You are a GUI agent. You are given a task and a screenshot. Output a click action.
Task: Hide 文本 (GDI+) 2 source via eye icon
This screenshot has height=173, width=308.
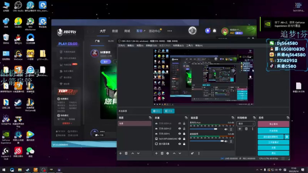(179, 128)
